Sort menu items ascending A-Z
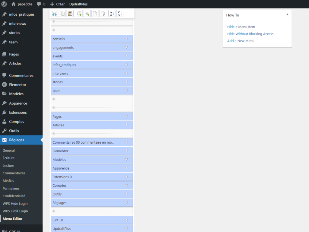 112,14
